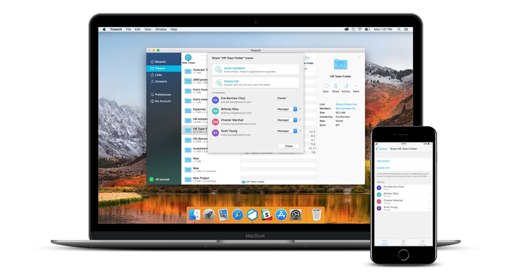Click the See members (4) link
The width and height of the screenshot is (512, 273).
(x=345, y=109)
